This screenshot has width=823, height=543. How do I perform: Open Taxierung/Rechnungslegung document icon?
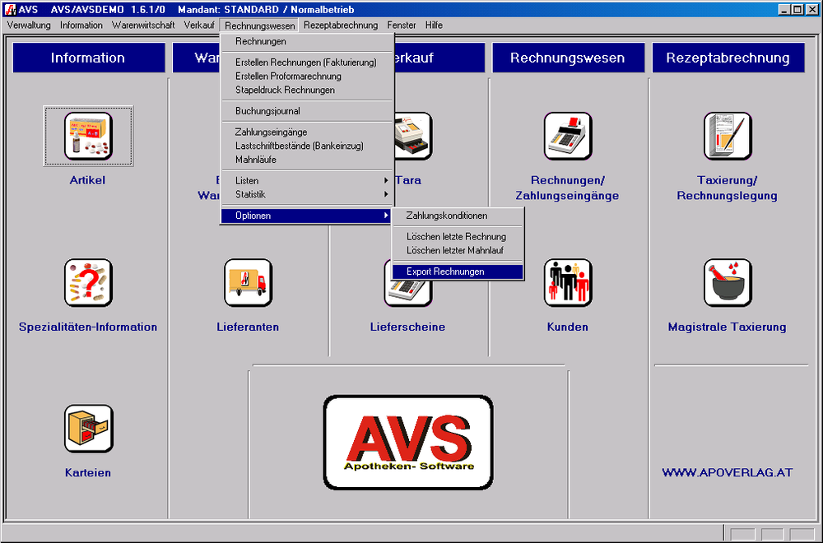click(x=728, y=136)
